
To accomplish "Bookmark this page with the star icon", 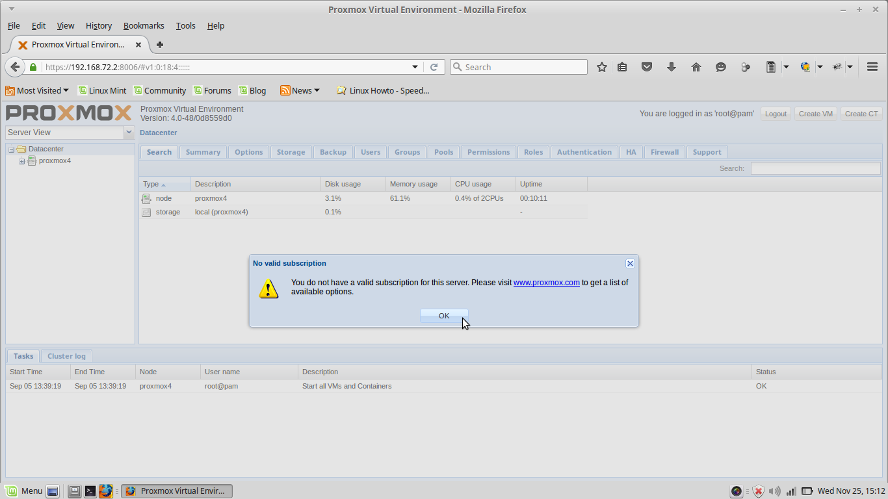I will (602, 67).
